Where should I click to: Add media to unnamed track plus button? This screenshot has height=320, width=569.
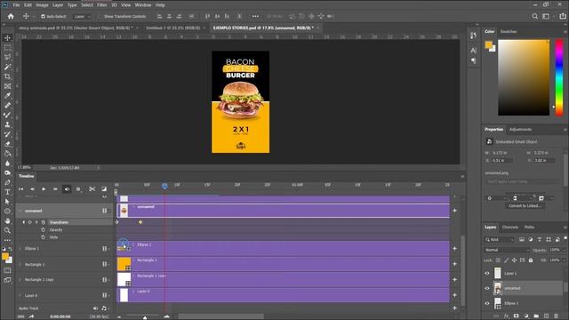454,211
